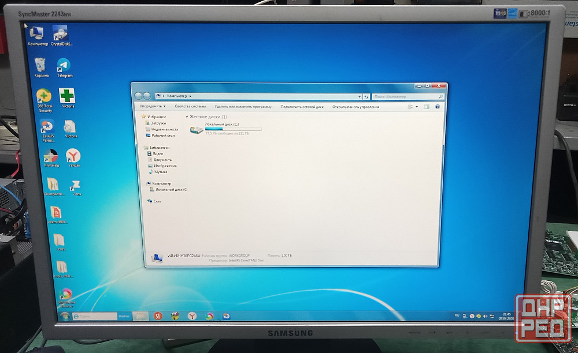Click the Zona desktop shortcut

[x=76, y=185]
